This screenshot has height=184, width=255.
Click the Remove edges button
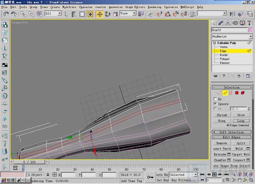[222, 143]
